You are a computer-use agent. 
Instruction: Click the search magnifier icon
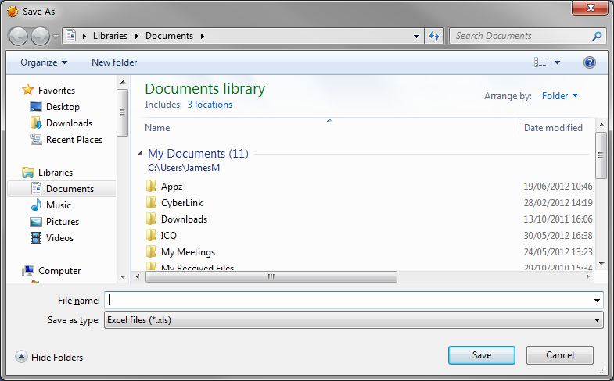597,36
